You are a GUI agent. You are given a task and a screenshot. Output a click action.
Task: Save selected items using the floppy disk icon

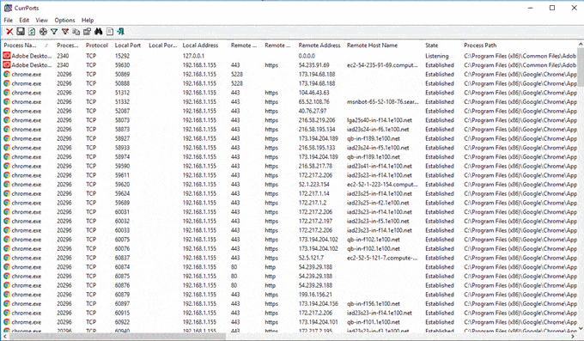click(21, 32)
